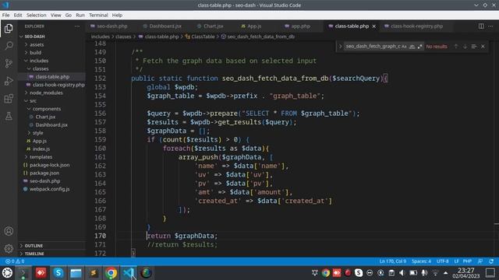Toggle match whole word in find
The image size is (499, 280).
[412, 47]
